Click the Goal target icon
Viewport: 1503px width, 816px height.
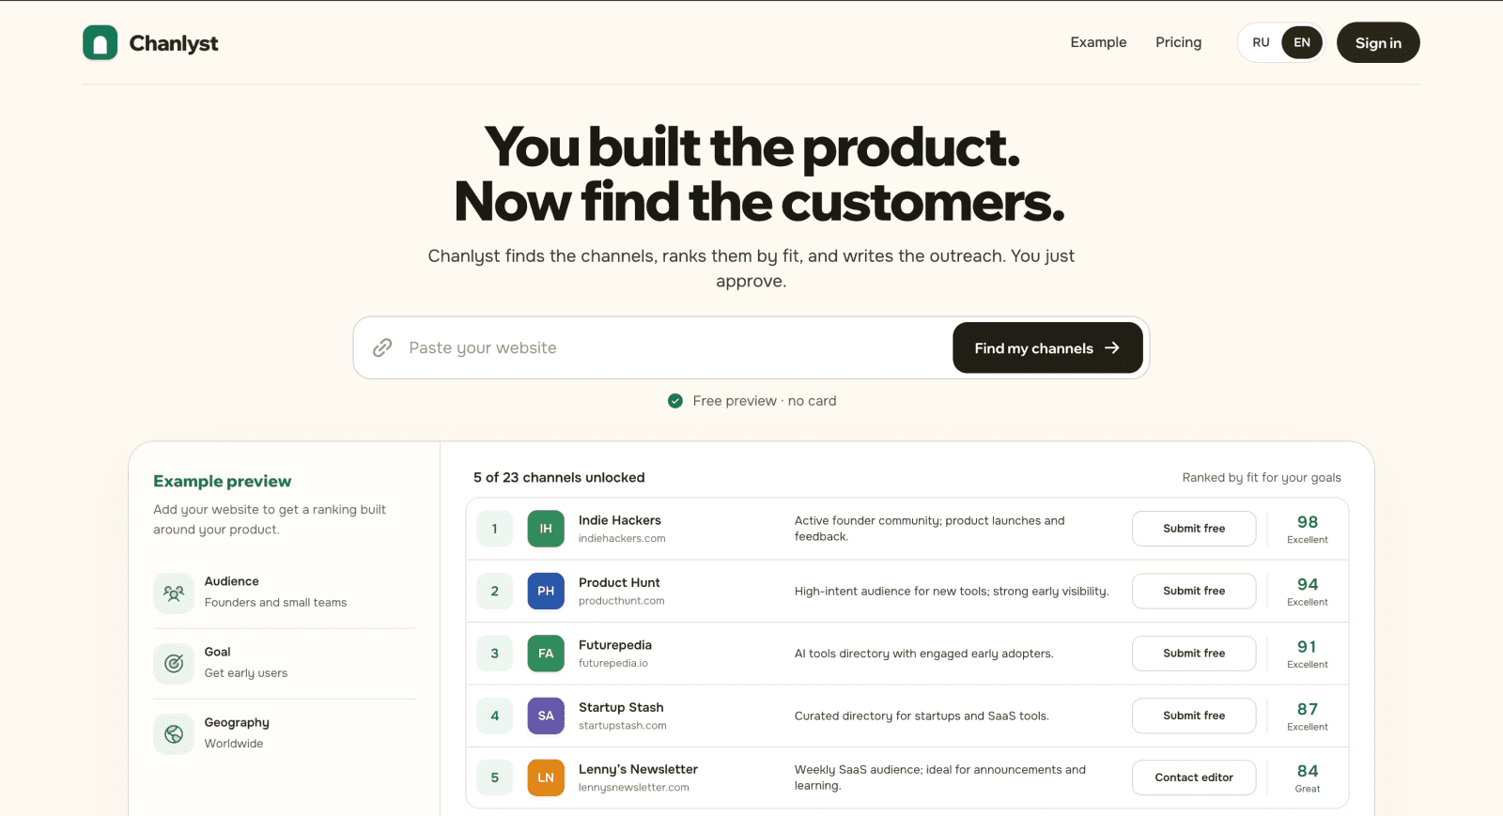coord(174,663)
